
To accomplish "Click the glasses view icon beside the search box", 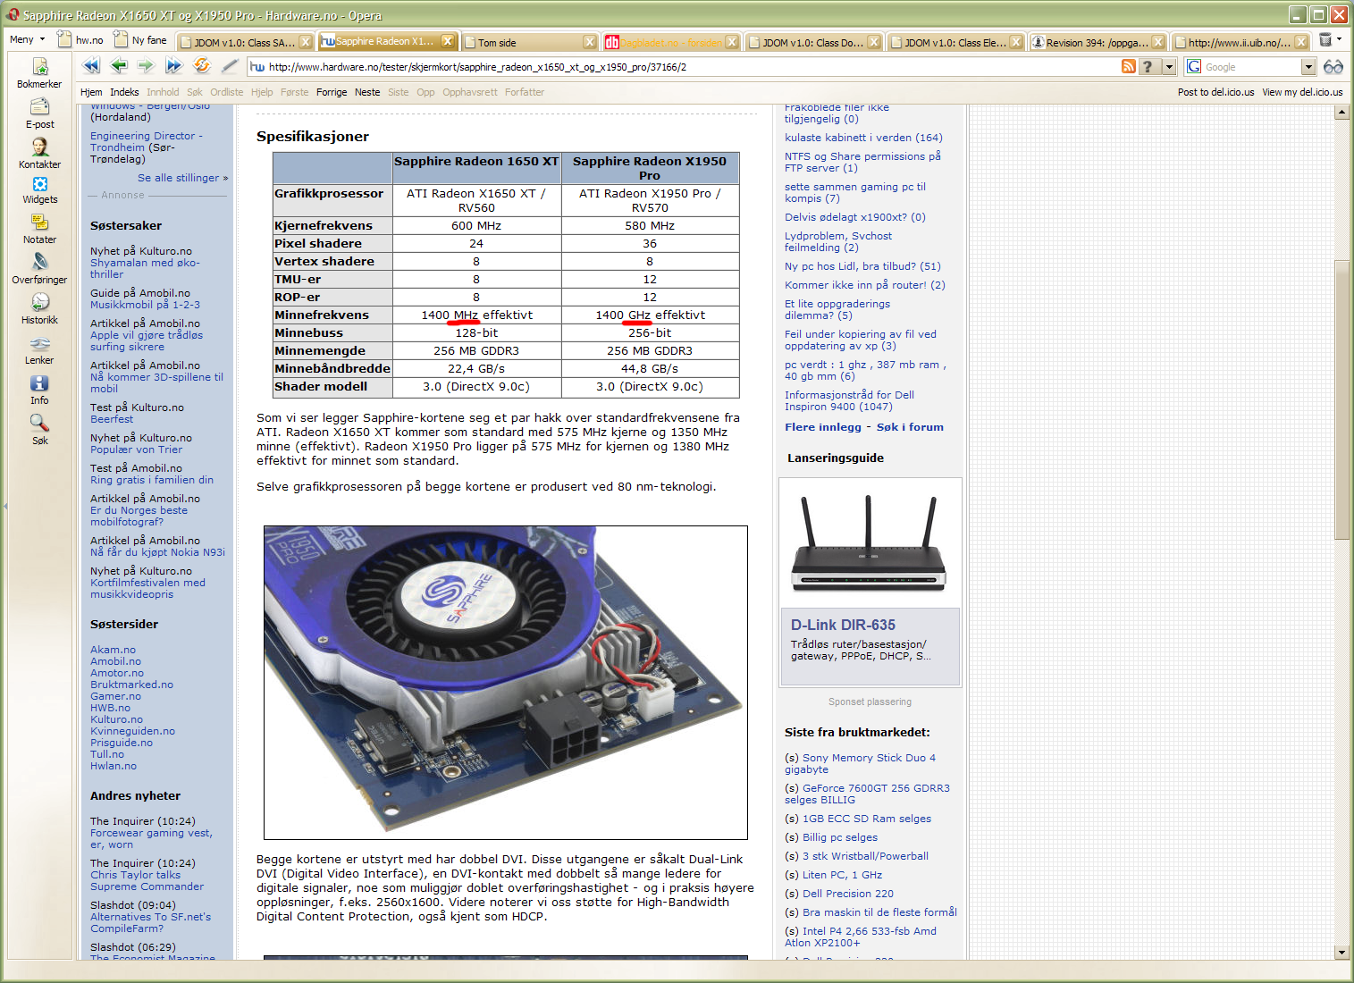I will 1333,67.
